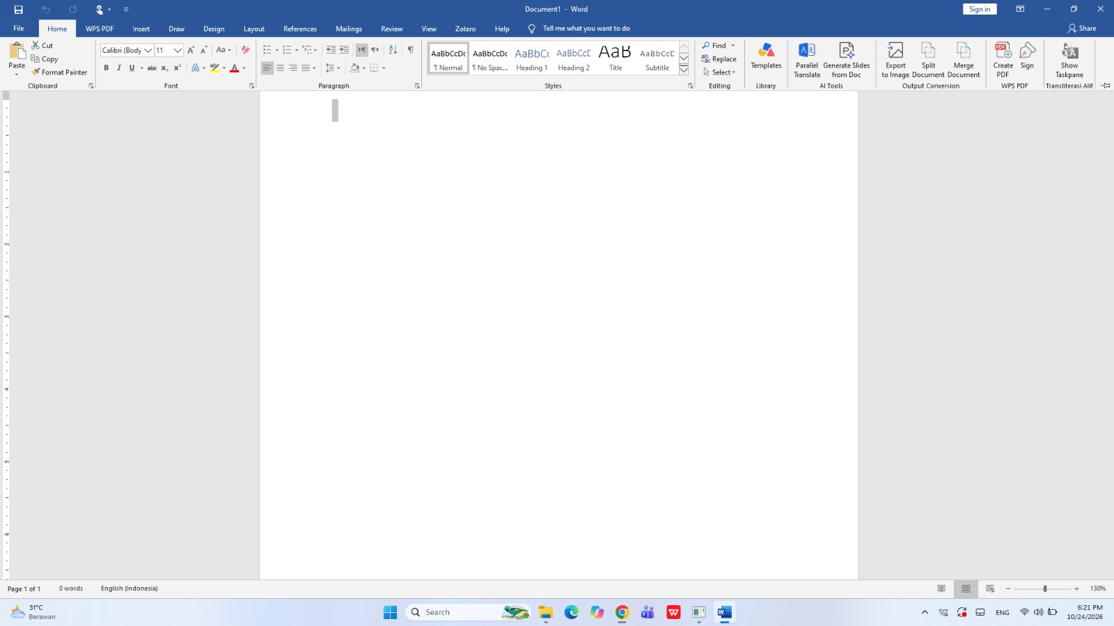Click the Sign icon in WPS PDF
Image resolution: width=1114 pixels, height=626 pixels.
[1027, 56]
